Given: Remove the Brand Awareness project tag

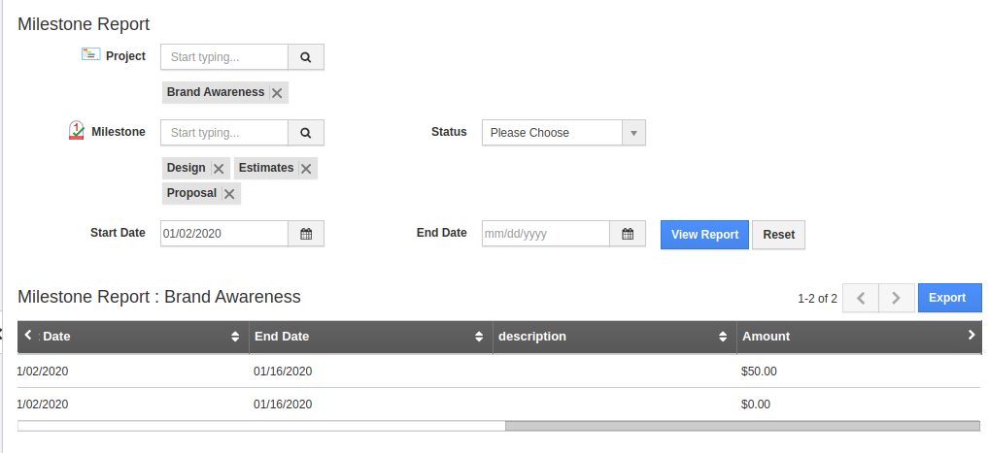Looking at the screenshot, I should pyautogui.click(x=277, y=93).
